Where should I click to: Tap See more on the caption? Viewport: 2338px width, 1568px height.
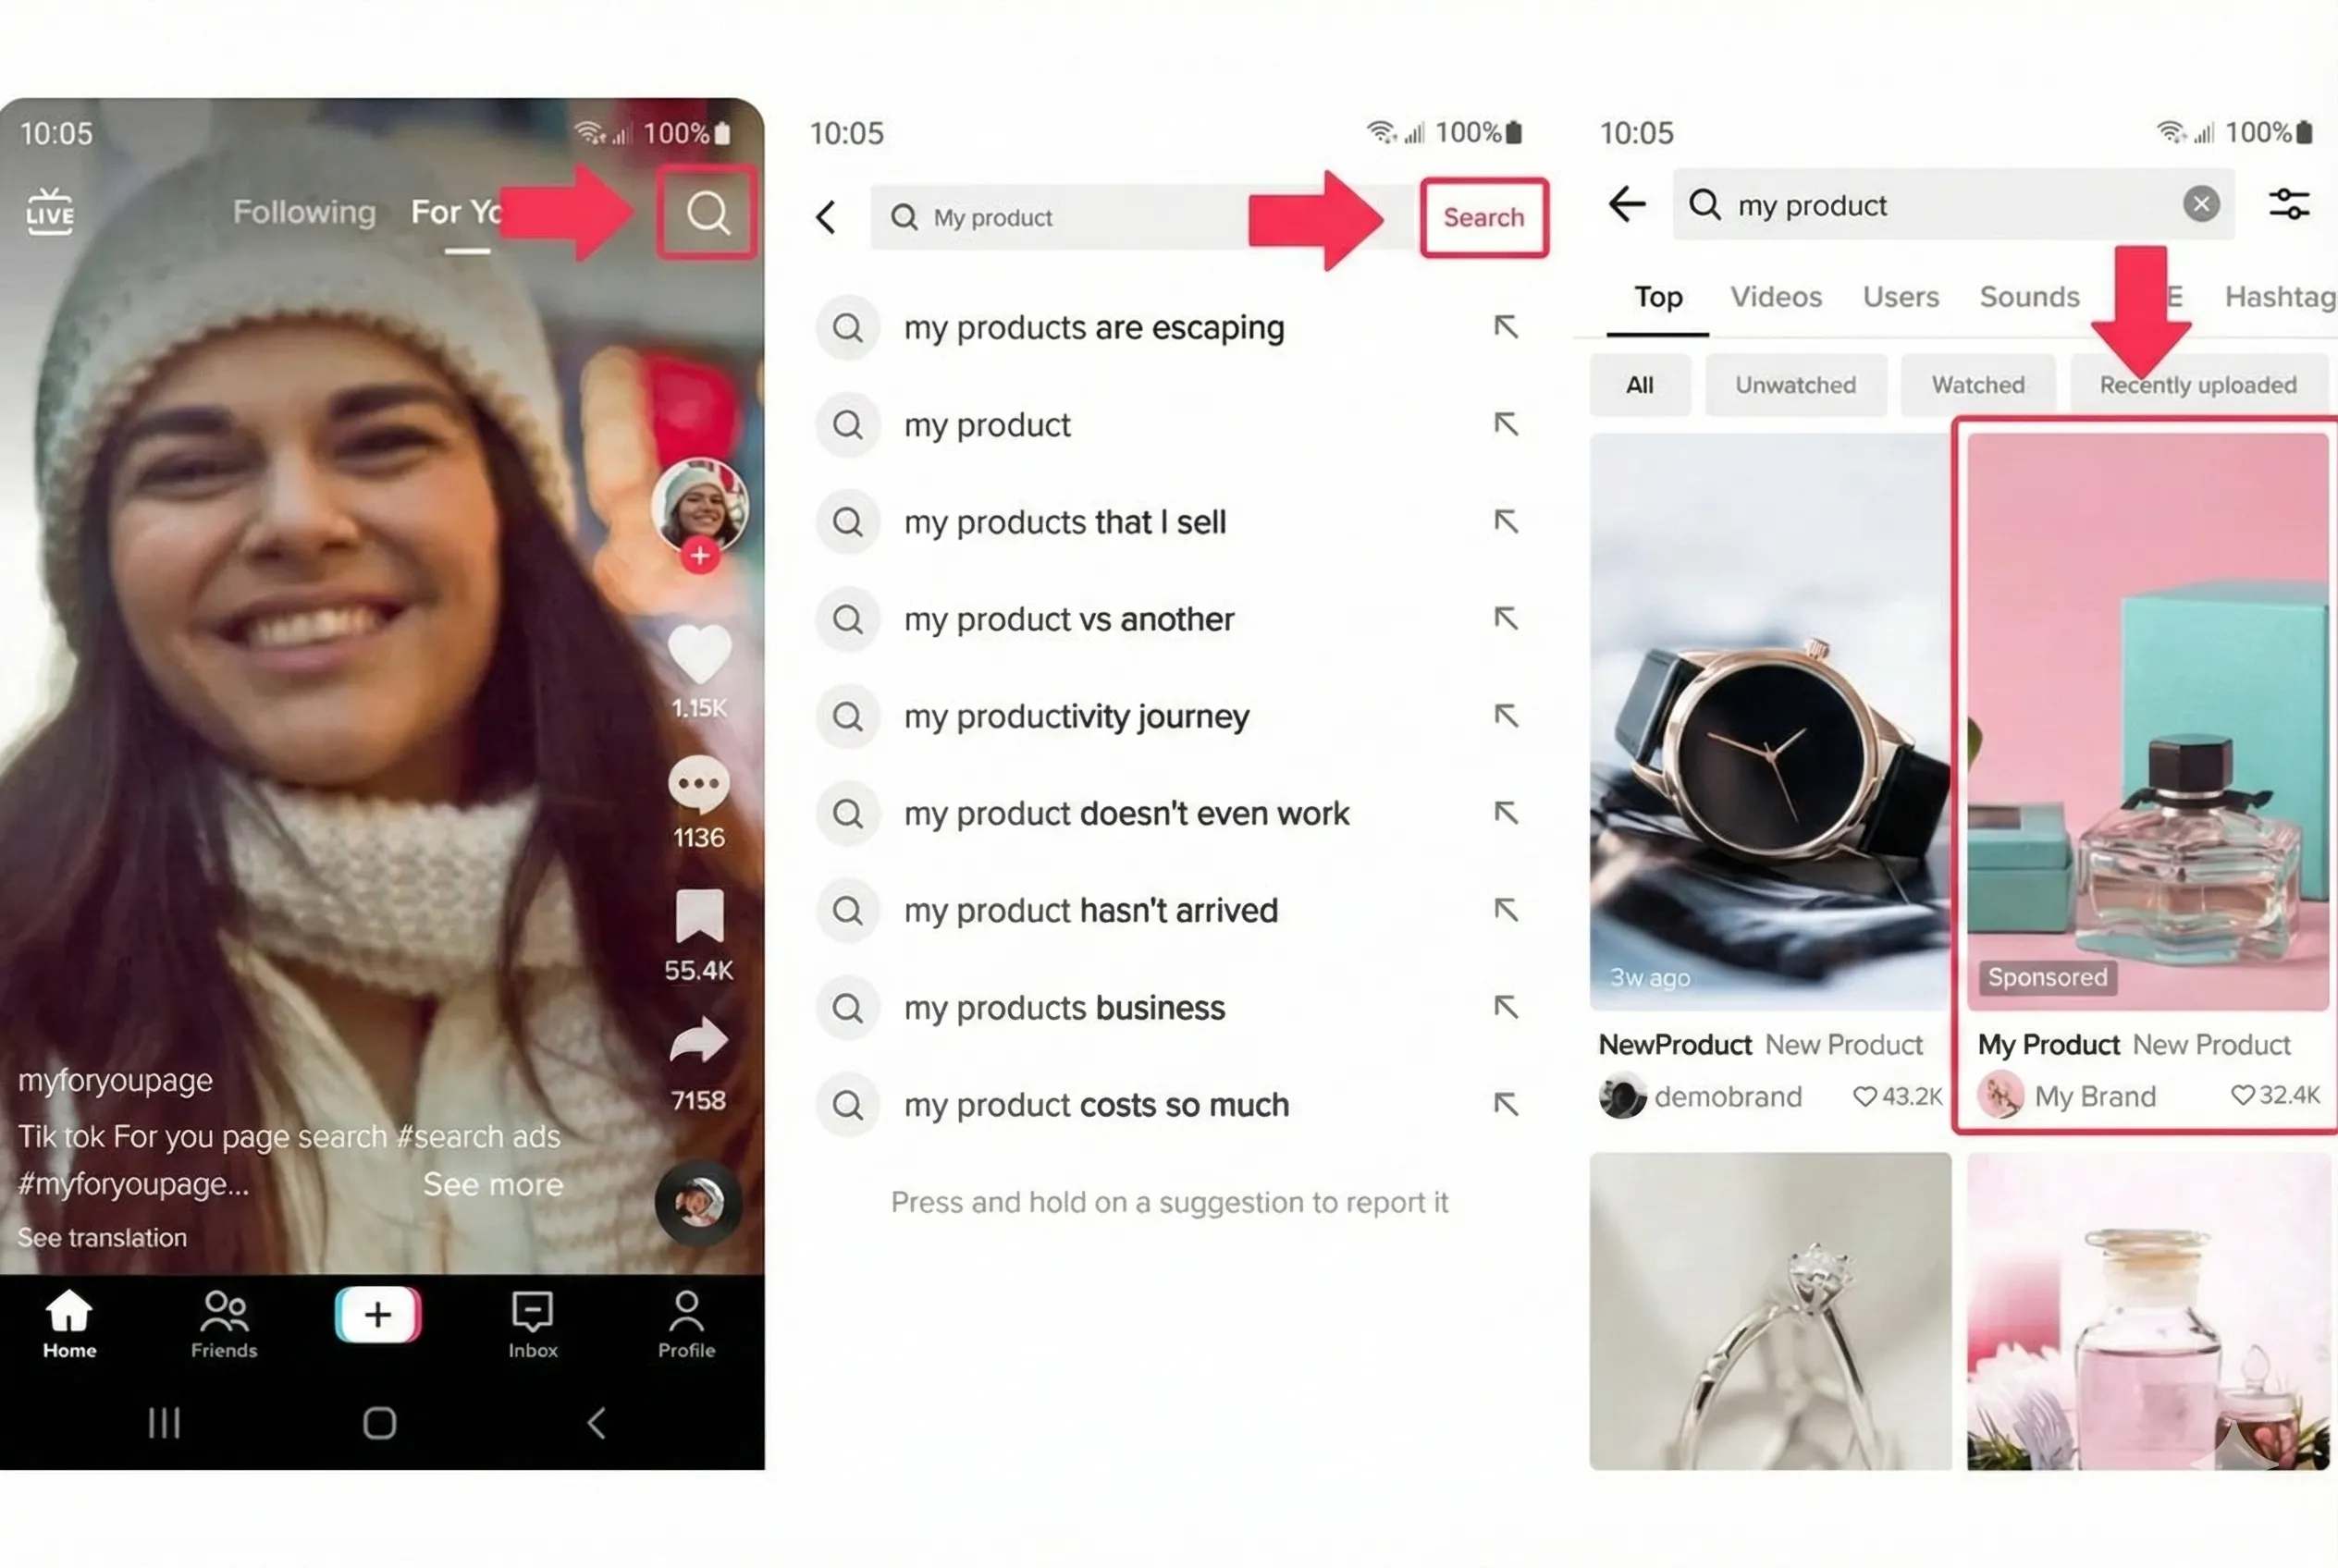492,1184
